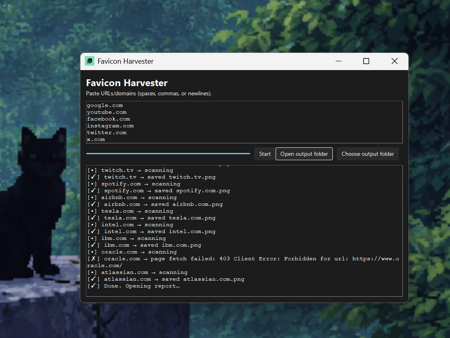This screenshot has width=450, height=338.
Task: Click the instagram.com line in the paste area
Action: (x=110, y=125)
